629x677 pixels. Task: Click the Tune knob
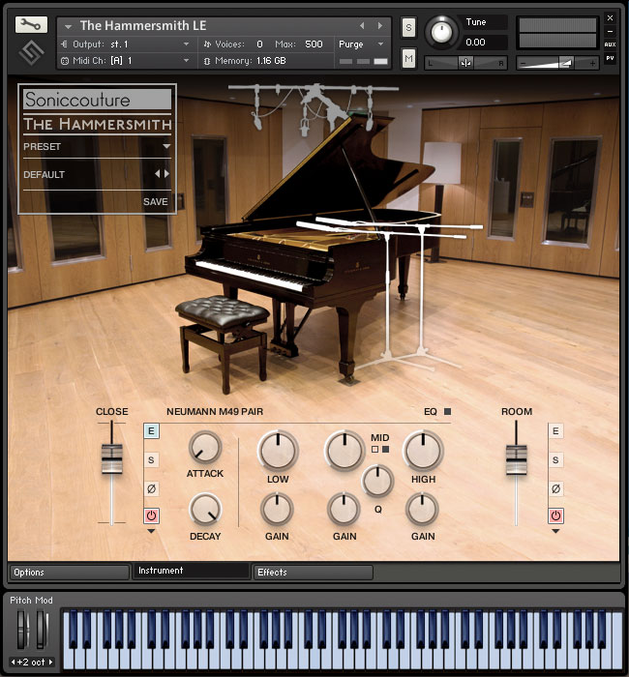441,32
